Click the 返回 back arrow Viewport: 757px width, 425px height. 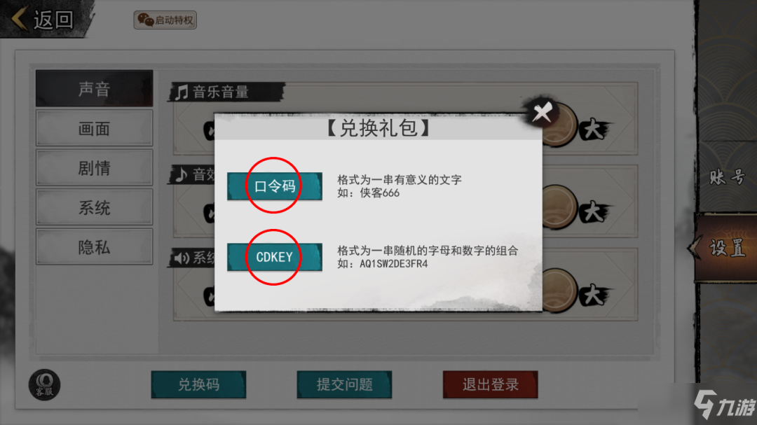click(20, 20)
